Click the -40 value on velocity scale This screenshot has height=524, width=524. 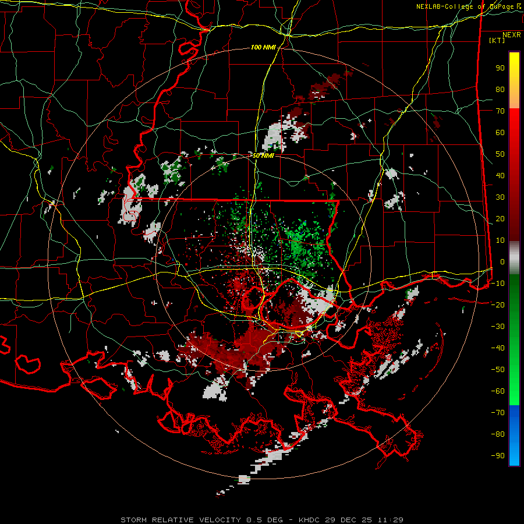[498, 348]
